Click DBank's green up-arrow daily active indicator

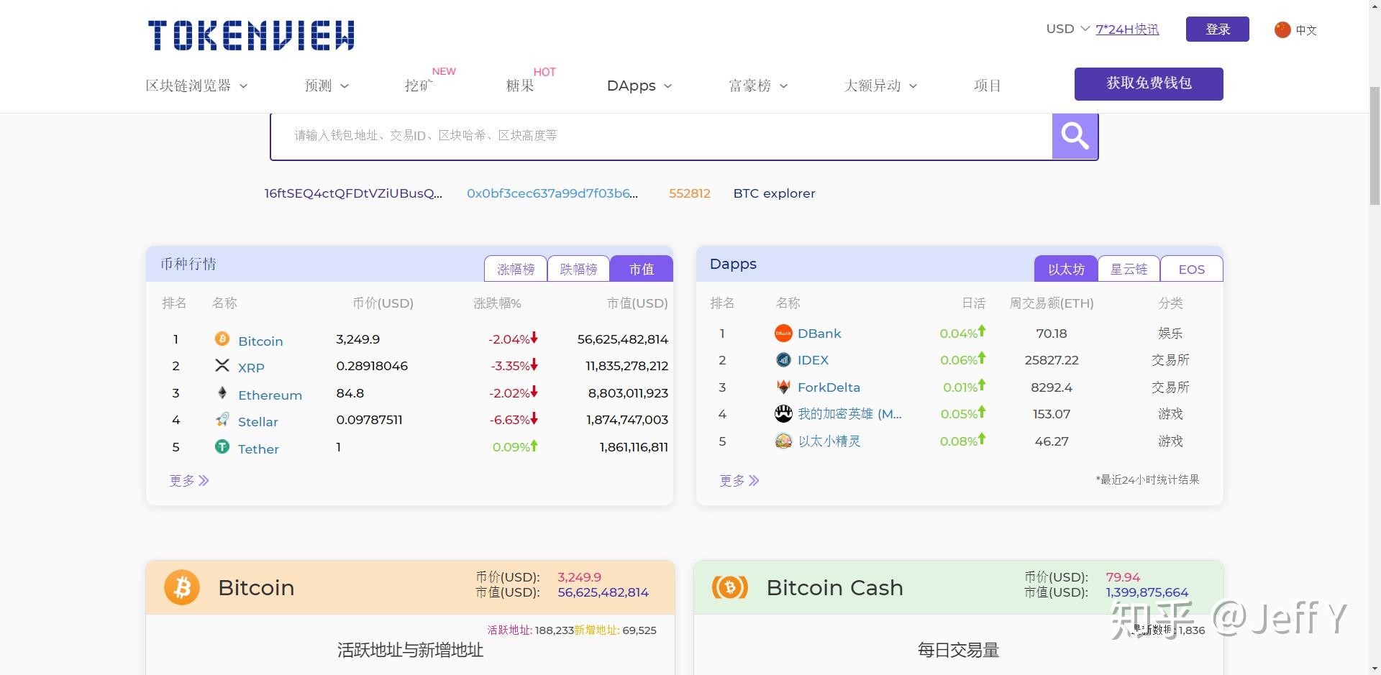[982, 331]
